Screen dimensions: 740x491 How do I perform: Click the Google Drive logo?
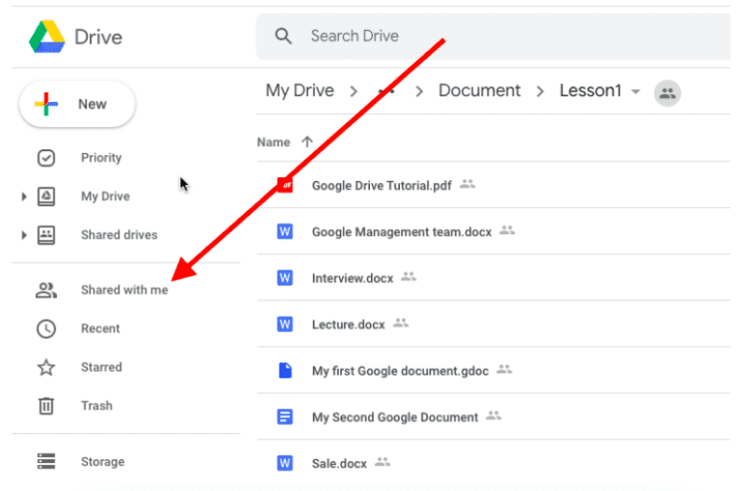[46, 37]
